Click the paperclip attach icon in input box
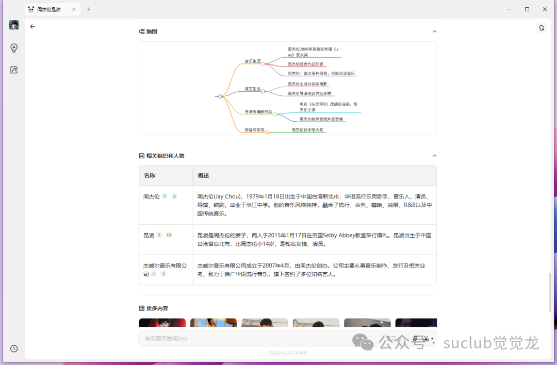557x365 pixels. point(415,338)
